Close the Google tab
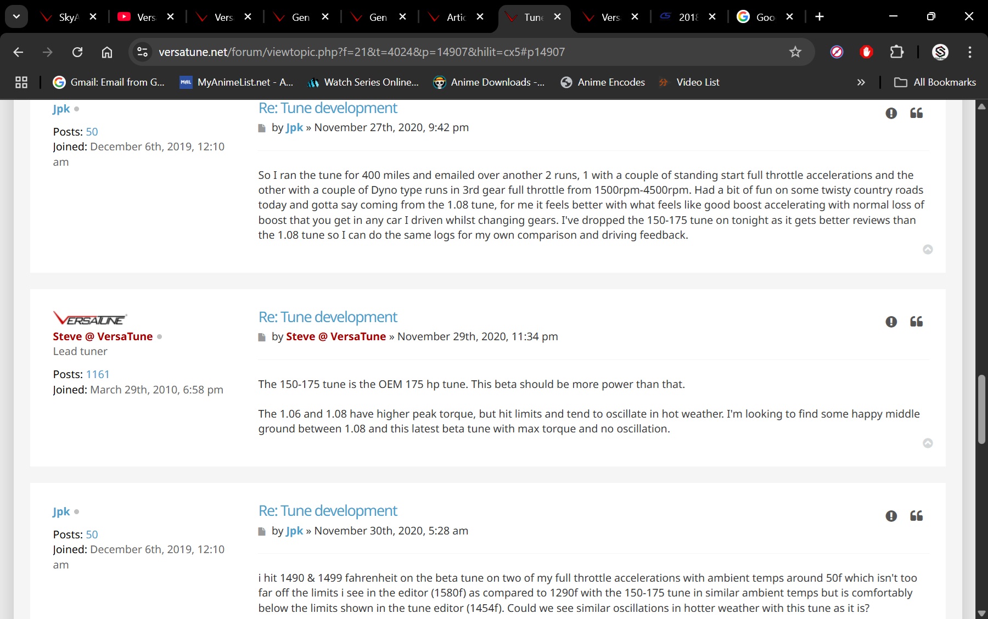This screenshot has width=988, height=619. pyautogui.click(x=790, y=17)
